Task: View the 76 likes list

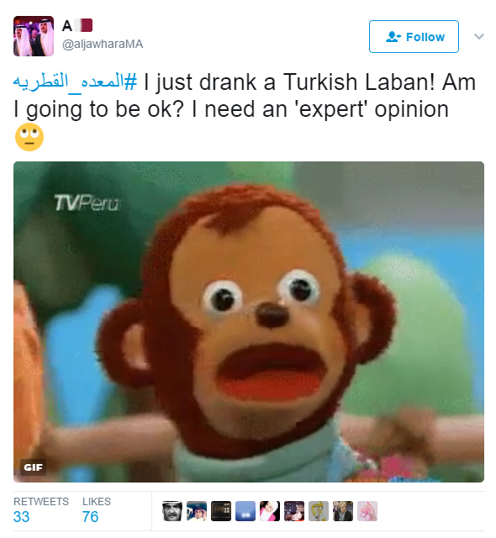Action: click(x=97, y=510)
